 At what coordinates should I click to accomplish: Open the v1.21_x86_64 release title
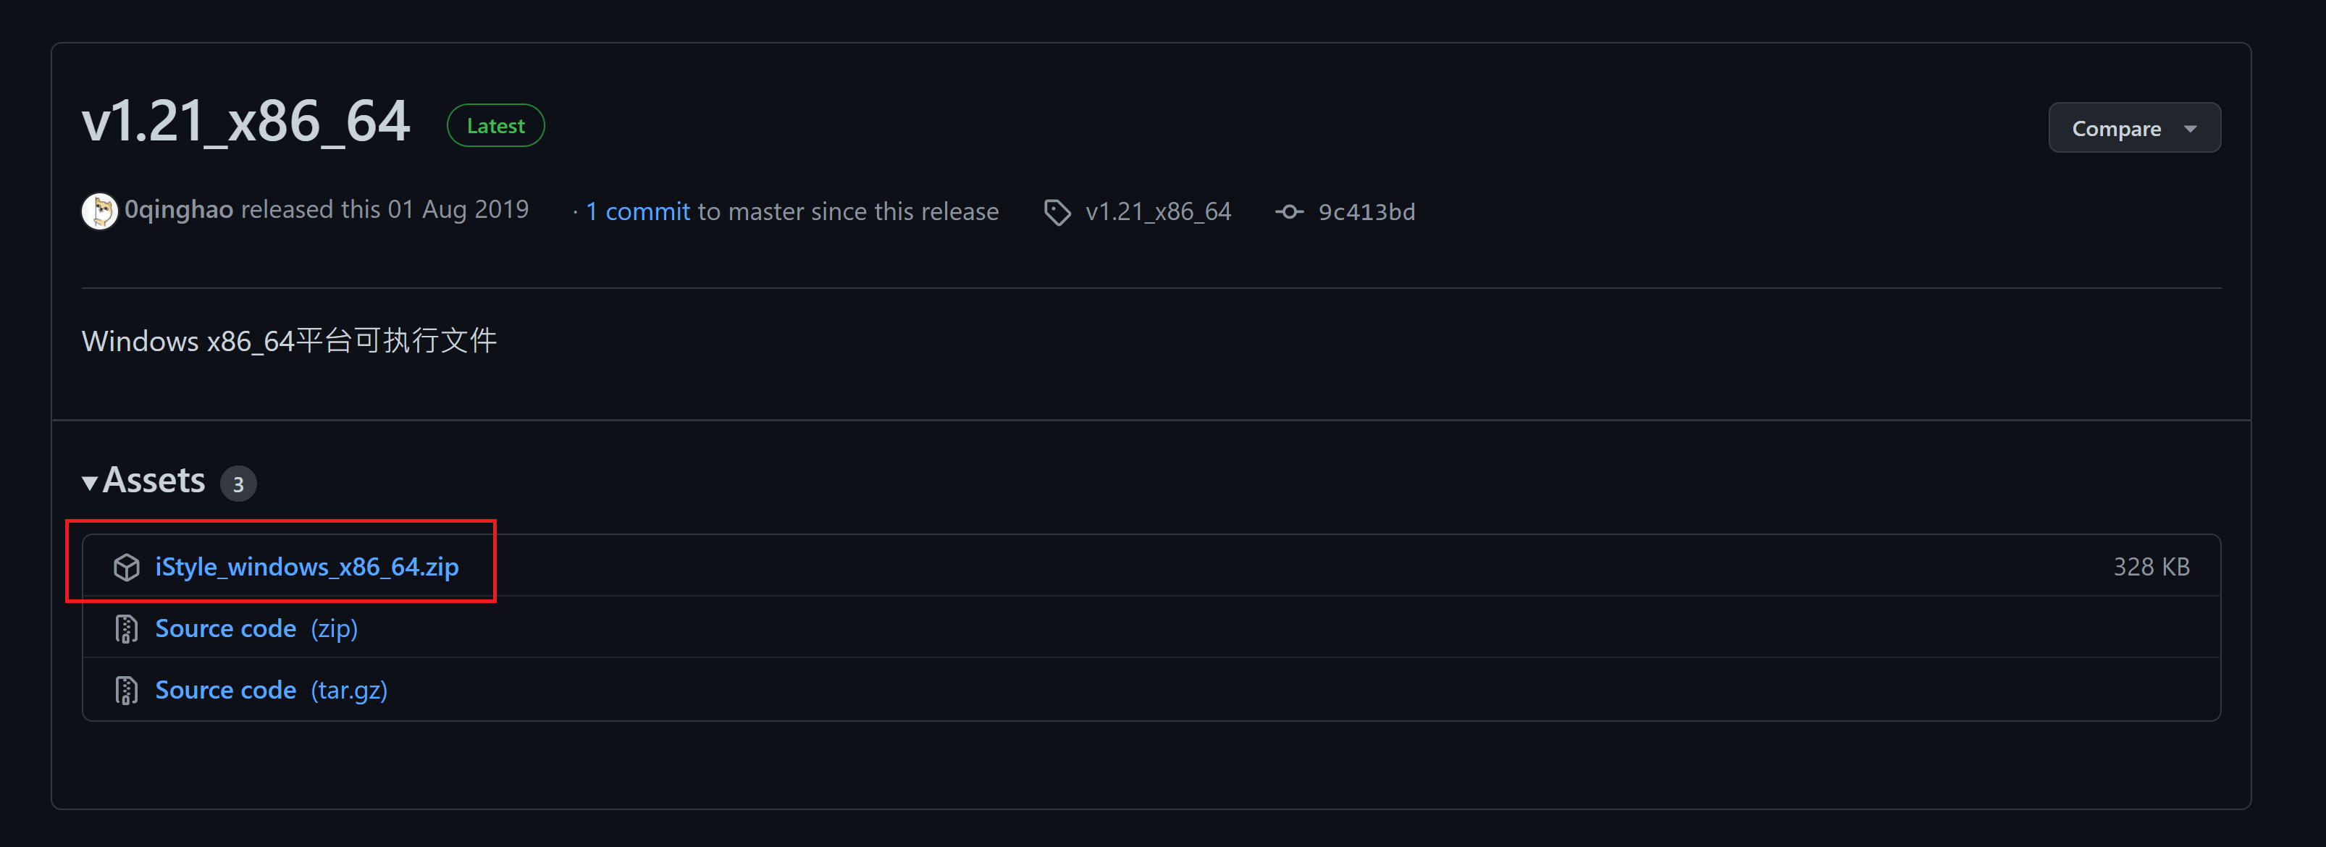245,122
